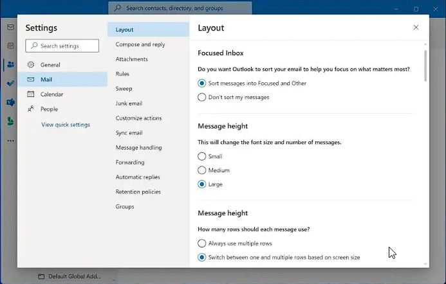
Task: Select the General settings category
Action: [x=50, y=65]
